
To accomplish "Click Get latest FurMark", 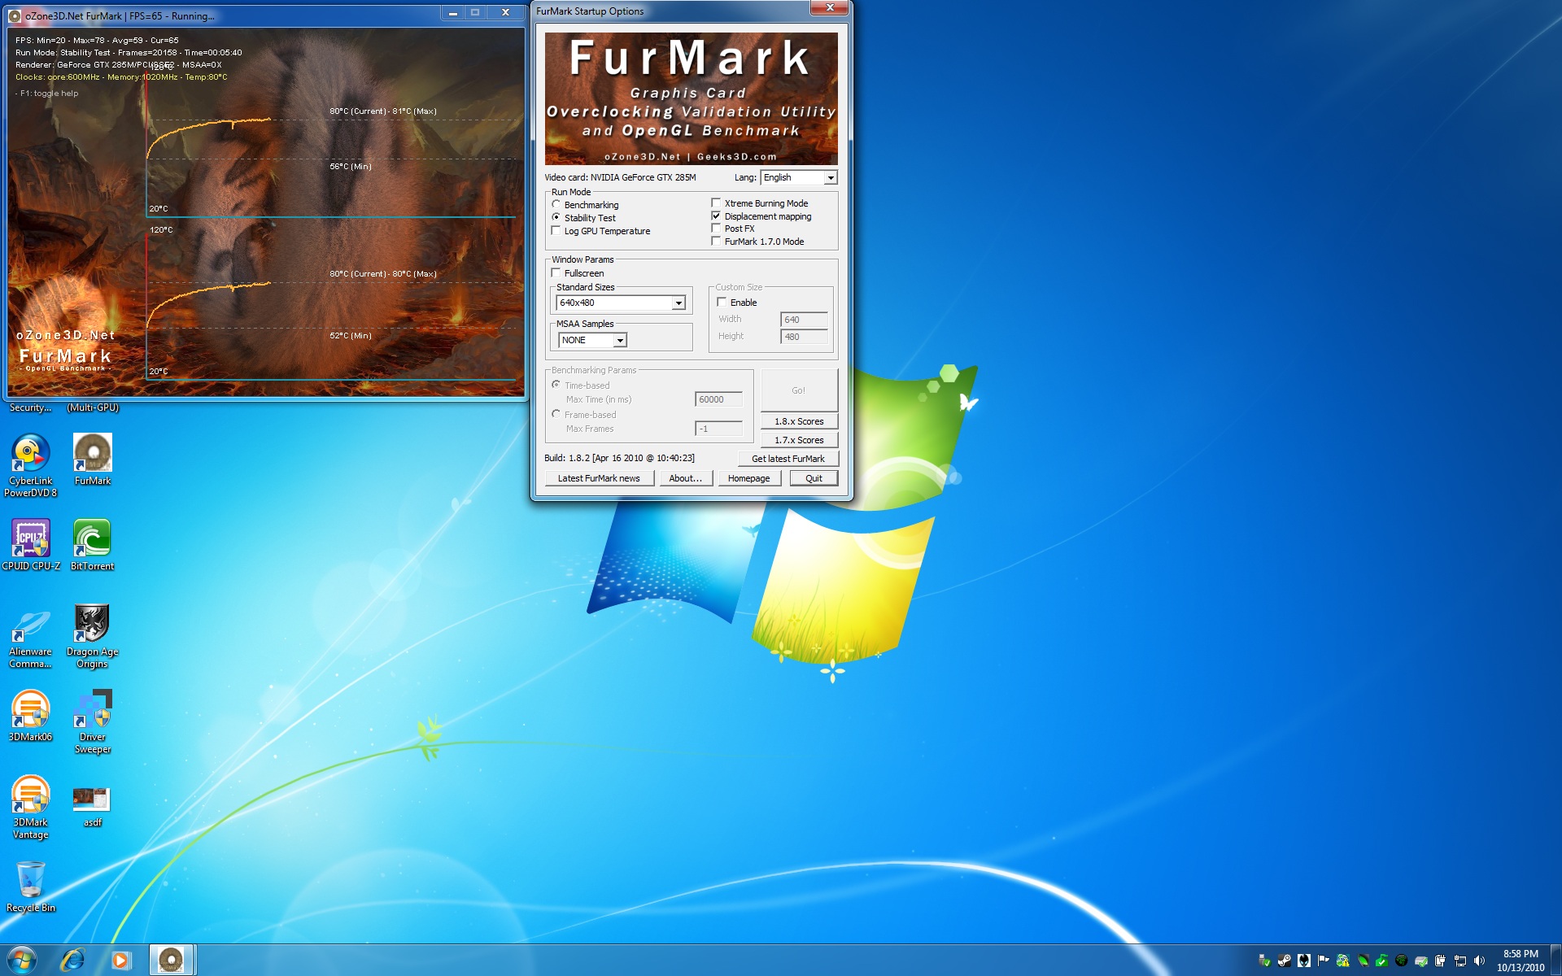I will click(x=788, y=459).
